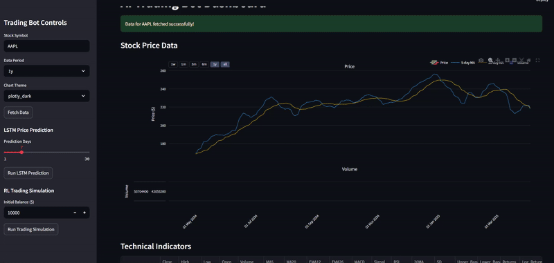Select the chart Zoom magnifier tool
The height and width of the screenshot is (263, 554).
[490, 60]
